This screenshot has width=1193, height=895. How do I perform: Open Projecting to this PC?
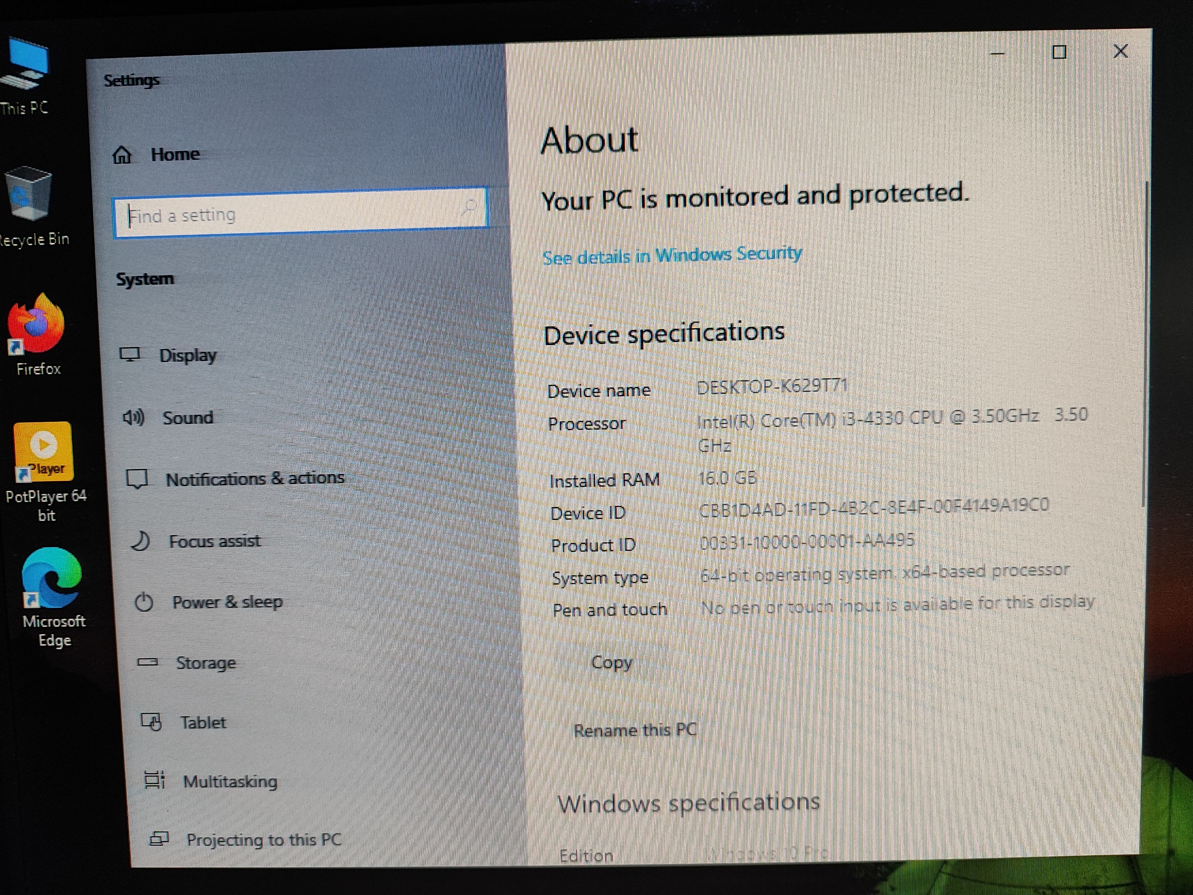coord(264,840)
